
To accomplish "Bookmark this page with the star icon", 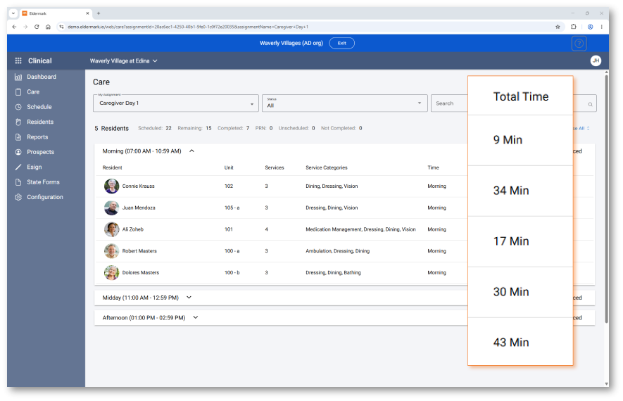I will click(x=558, y=27).
